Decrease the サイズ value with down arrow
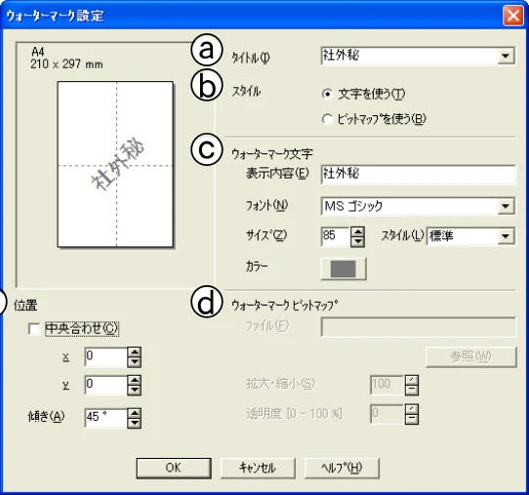This screenshot has height=495, width=529. (357, 242)
